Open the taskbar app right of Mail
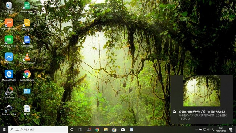The image size is (236, 133). click(x=131, y=129)
